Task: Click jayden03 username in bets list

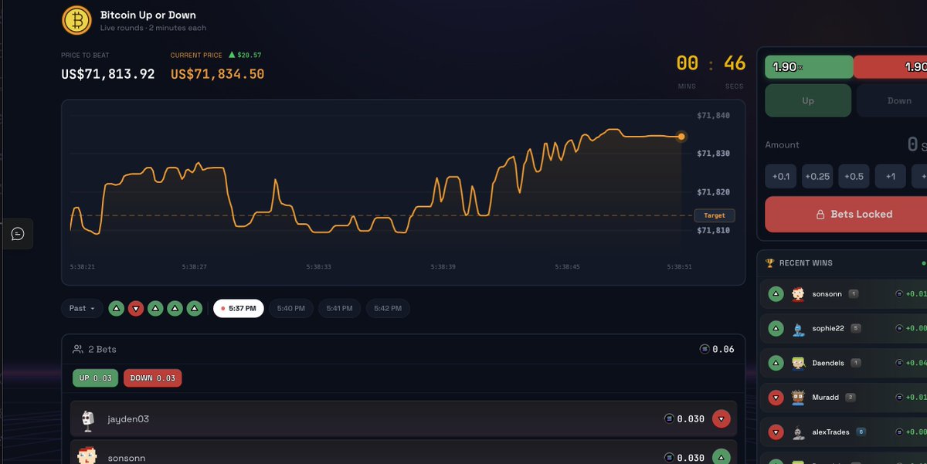Action: 128,419
